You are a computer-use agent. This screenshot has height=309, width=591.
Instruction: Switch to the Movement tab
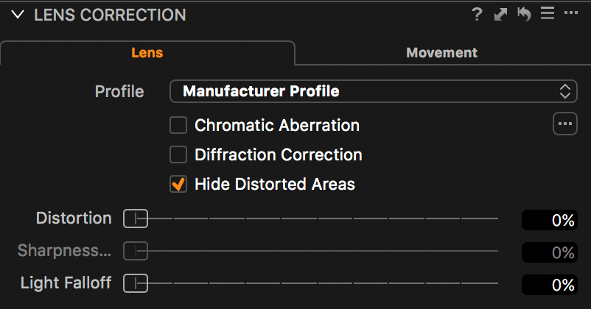coord(441,53)
